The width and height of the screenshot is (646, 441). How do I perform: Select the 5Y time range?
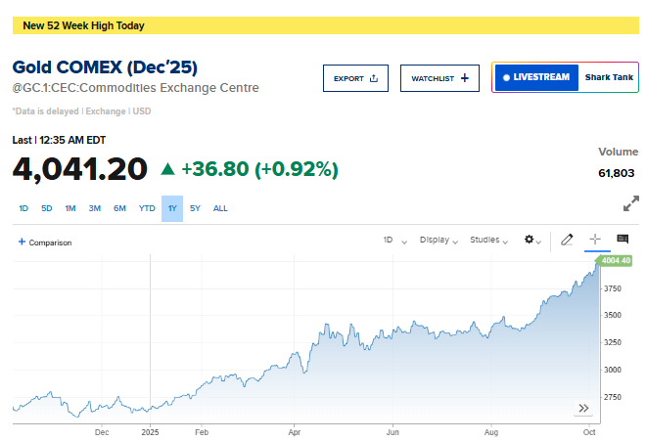[196, 208]
